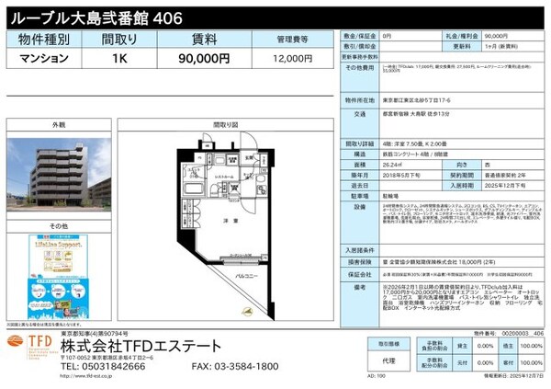
Task: Click the 駐車場 label
Action: pos(360,196)
